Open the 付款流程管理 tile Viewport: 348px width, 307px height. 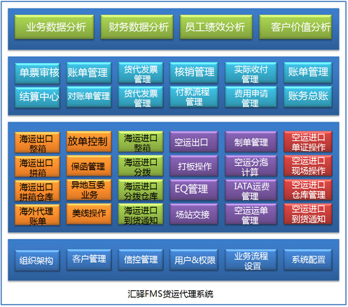coord(194,97)
